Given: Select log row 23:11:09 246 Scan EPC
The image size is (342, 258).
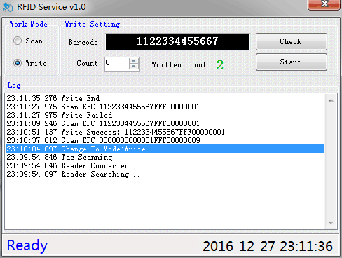Looking at the screenshot, I should coord(165,123).
